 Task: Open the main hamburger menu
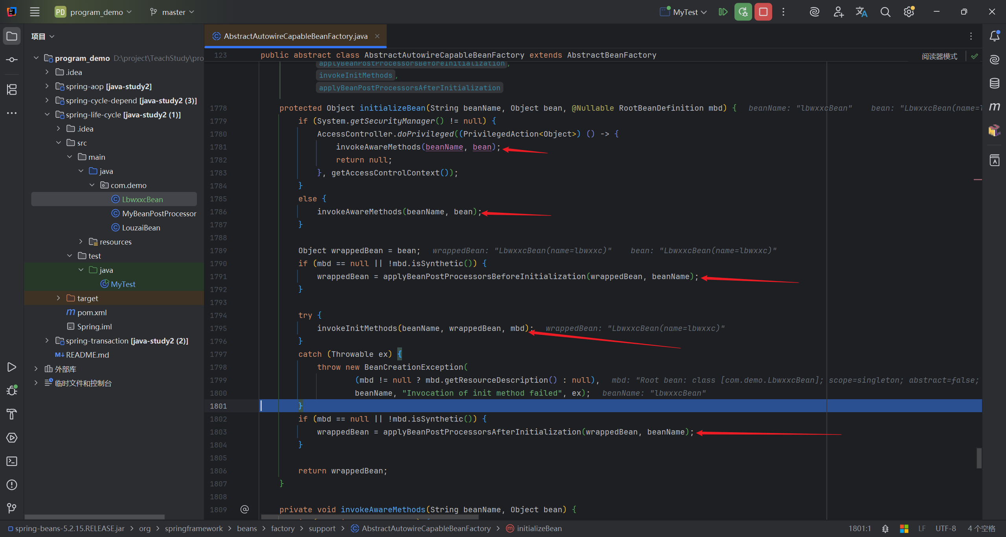(35, 12)
